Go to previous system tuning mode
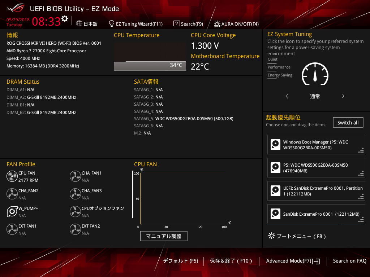The width and height of the screenshot is (370, 277). 287,96
